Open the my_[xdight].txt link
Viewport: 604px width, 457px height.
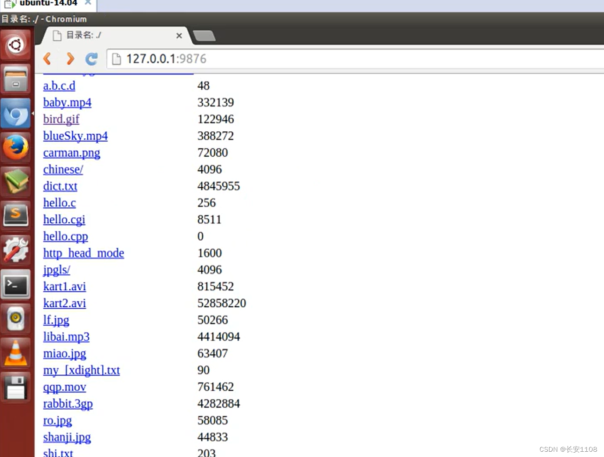point(81,370)
